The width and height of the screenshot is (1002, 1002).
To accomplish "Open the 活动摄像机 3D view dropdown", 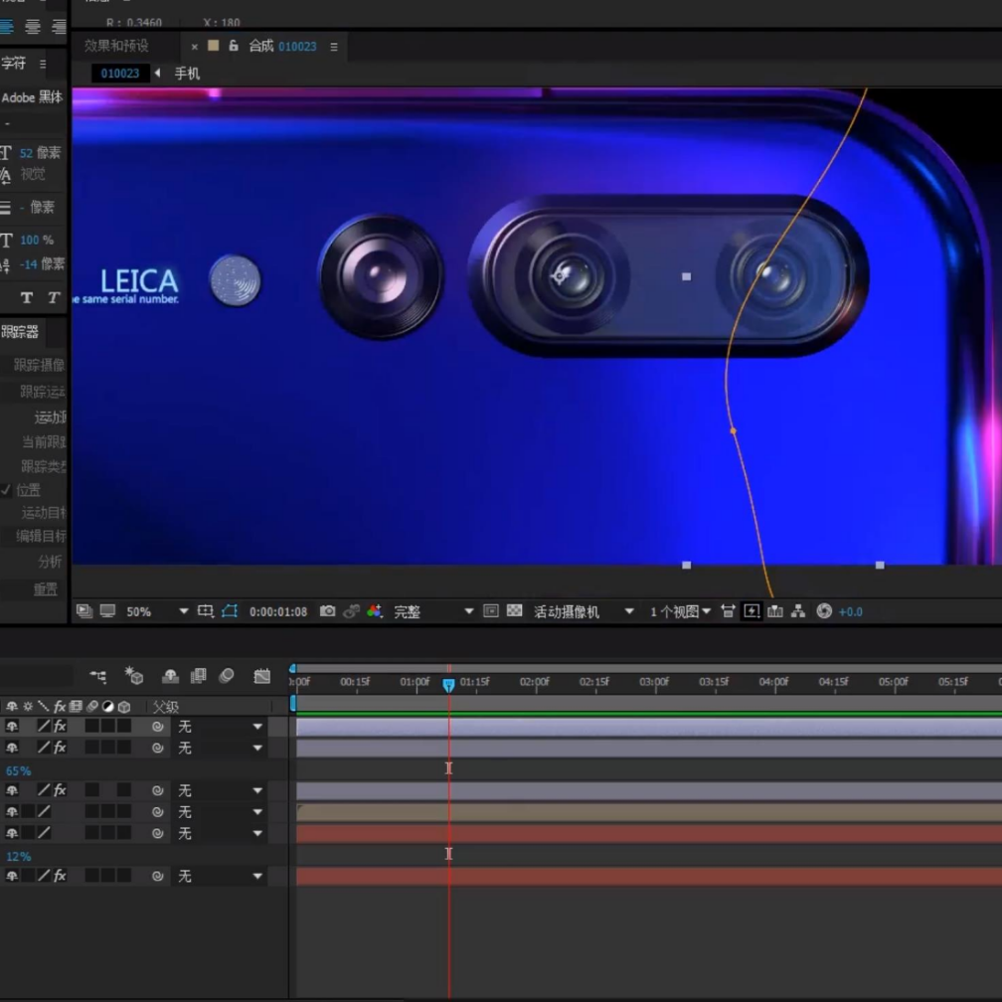I will click(583, 611).
